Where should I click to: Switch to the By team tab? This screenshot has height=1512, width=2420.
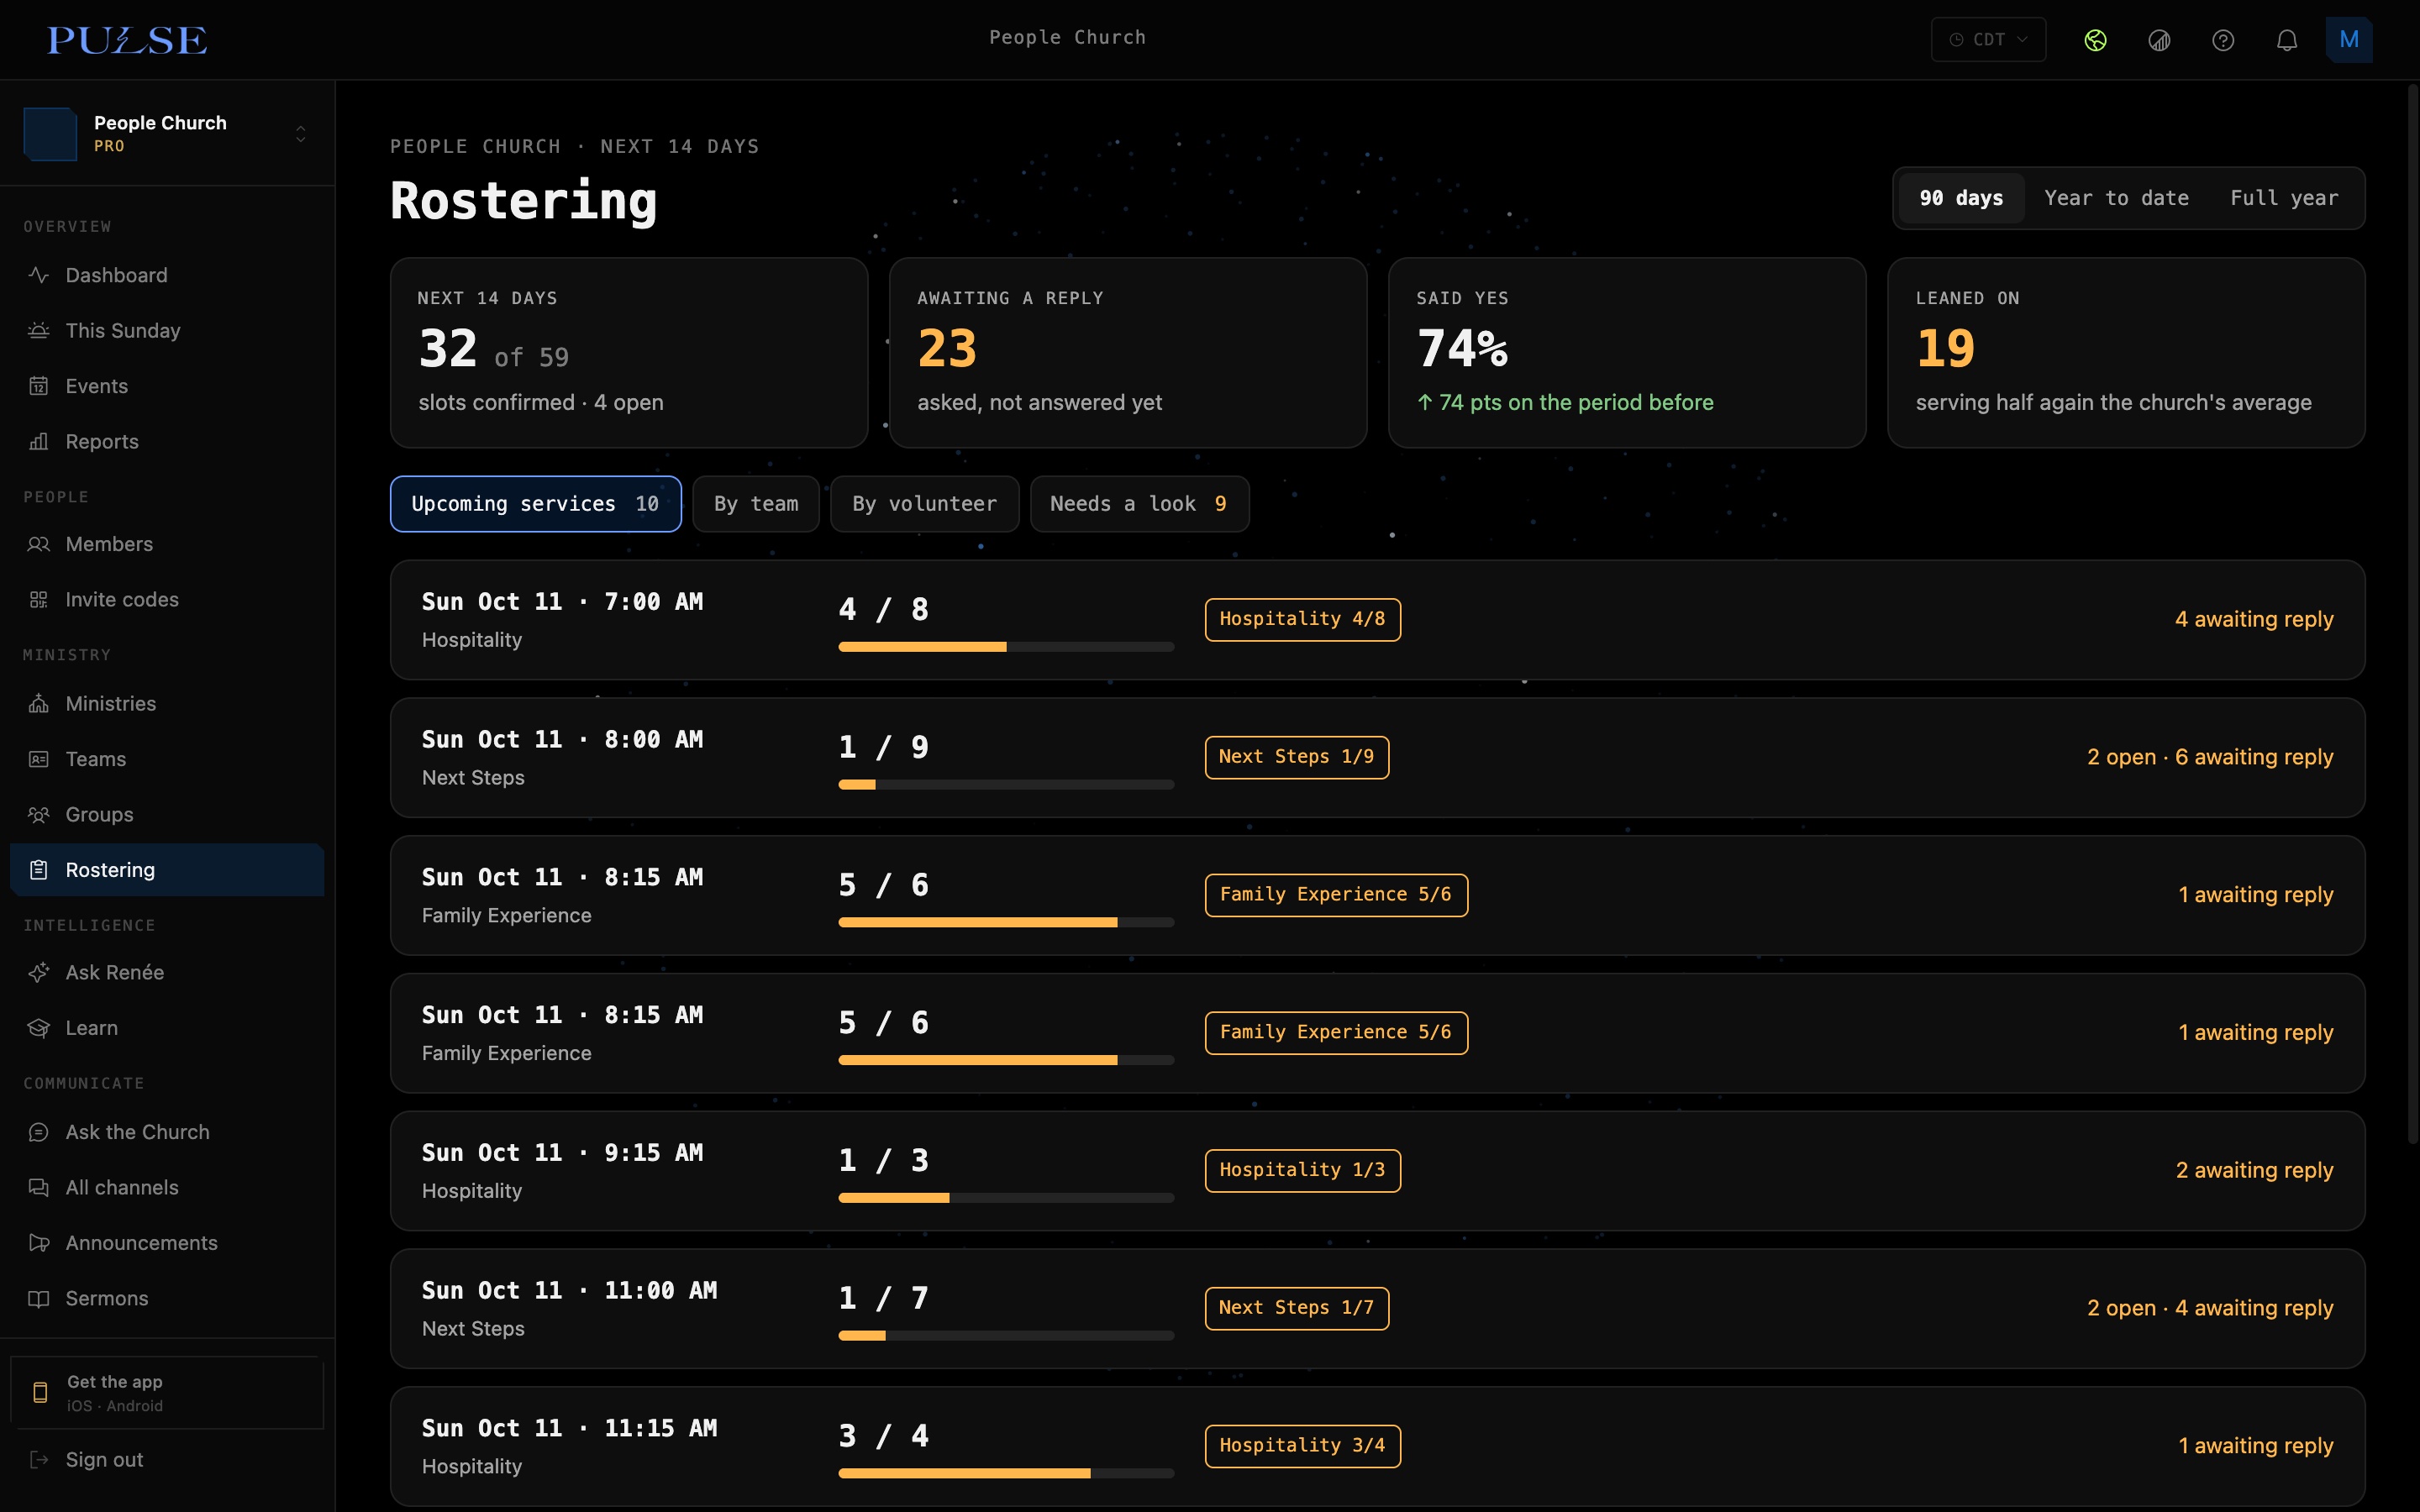pyautogui.click(x=756, y=504)
